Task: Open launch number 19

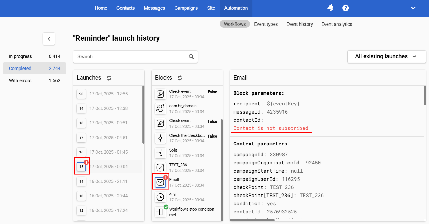Action: click(81, 108)
